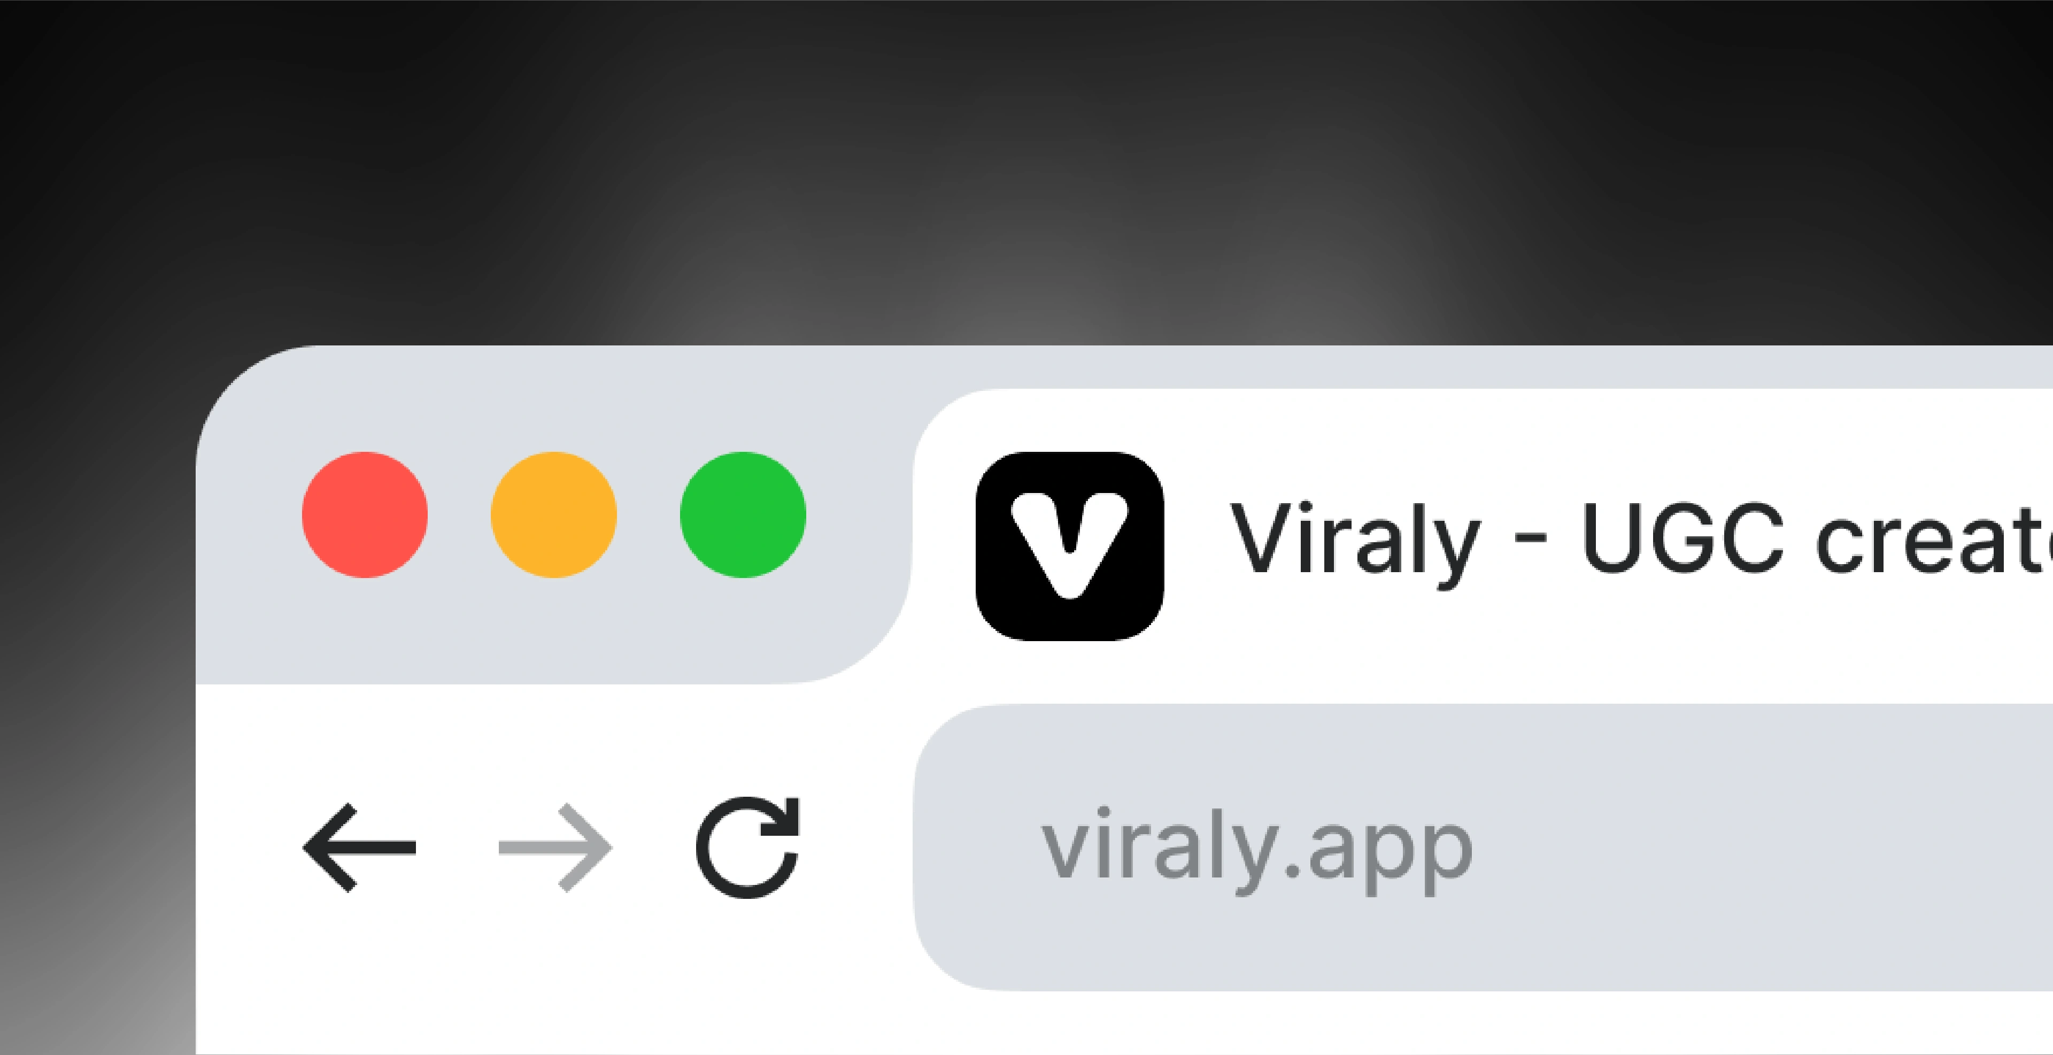Click white toolbar space left of back arrow
The image size is (2053, 1055).
[x=247, y=848]
